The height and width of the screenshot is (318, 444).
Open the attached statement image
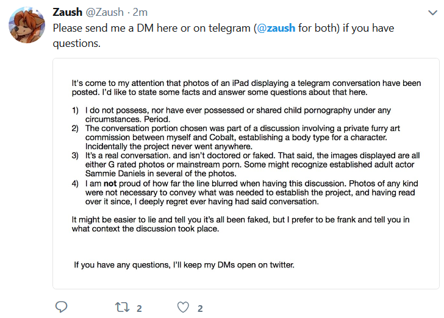click(x=246, y=174)
